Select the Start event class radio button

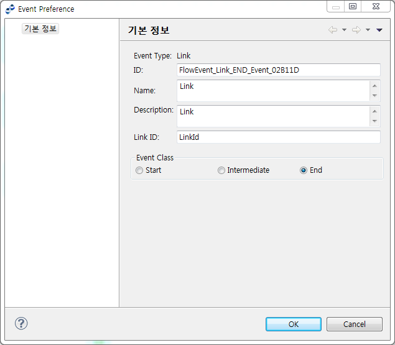(139, 170)
